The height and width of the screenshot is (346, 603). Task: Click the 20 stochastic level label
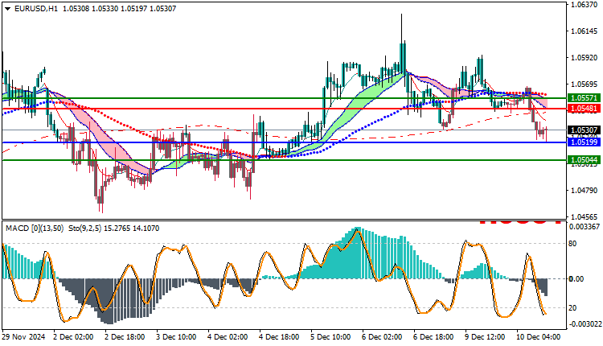572,308
